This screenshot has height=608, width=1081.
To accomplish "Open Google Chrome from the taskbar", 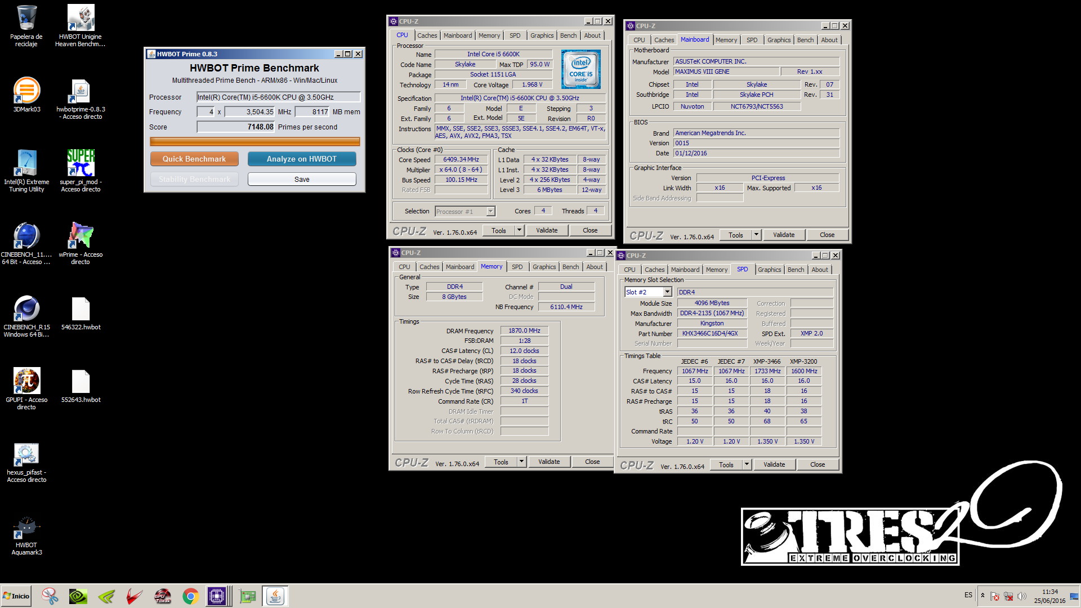I will (x=191, y=596).
